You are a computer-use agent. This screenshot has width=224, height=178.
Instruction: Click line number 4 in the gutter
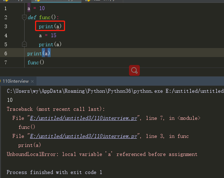(x=5, y=35)
